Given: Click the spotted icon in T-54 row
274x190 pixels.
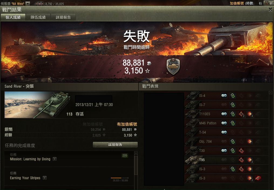Looking at the screenshot, I should (x=224, y=132).
